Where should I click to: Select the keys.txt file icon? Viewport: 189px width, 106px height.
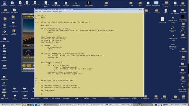[x=175, y=4]
